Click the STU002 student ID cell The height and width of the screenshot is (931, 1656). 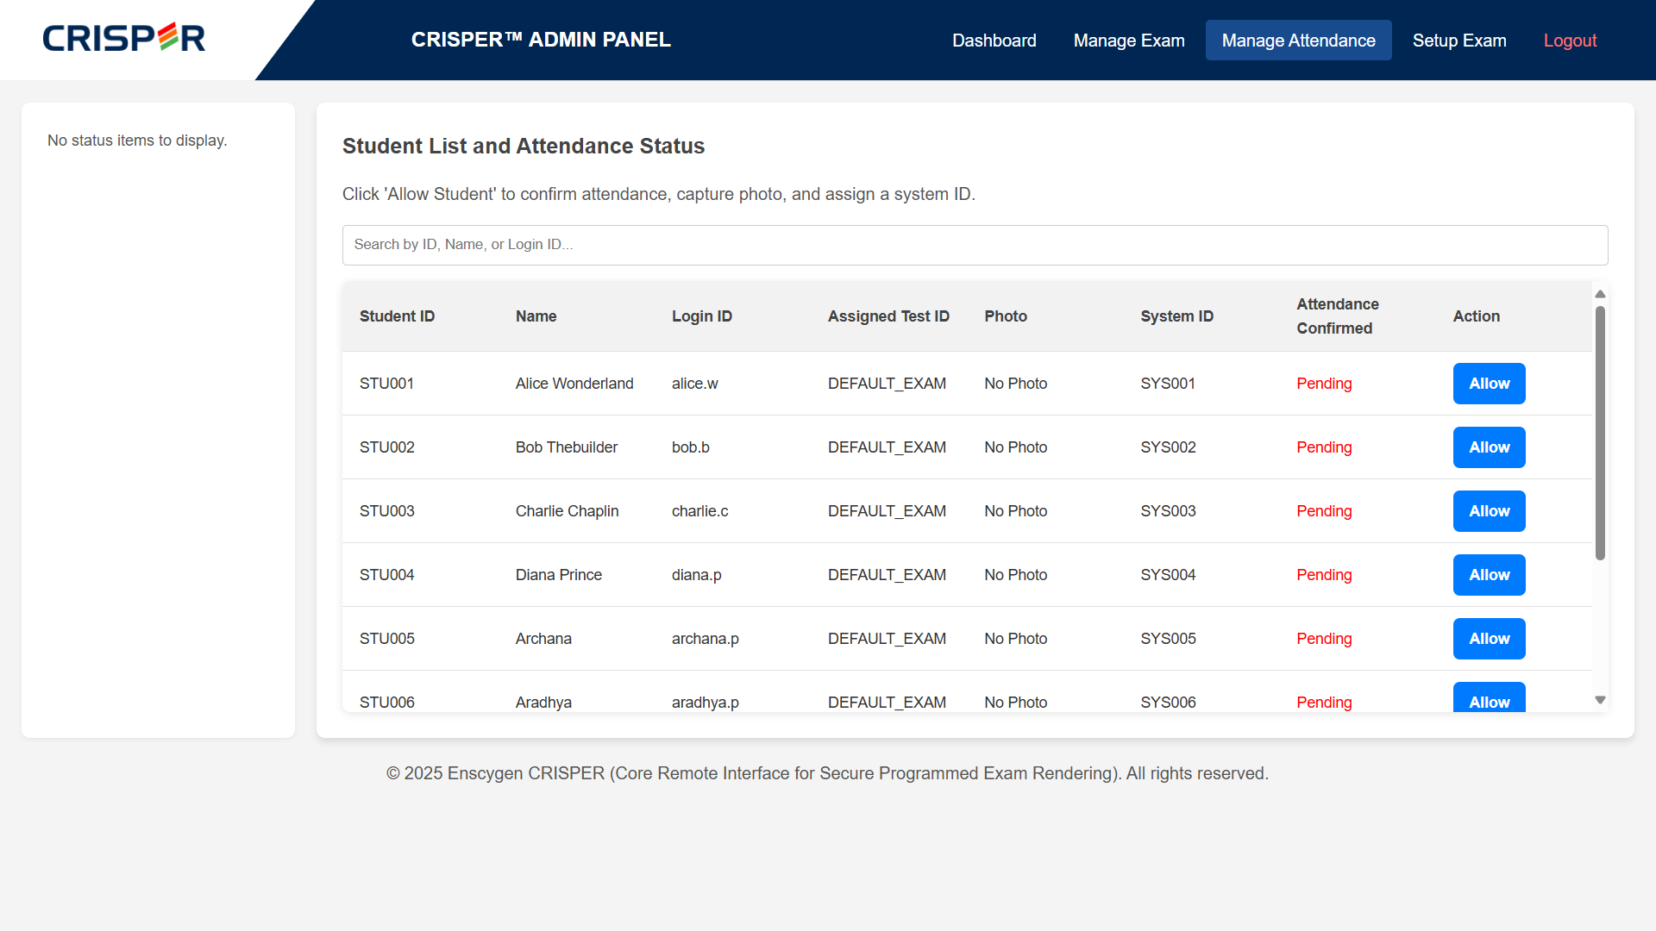(386, 447)
